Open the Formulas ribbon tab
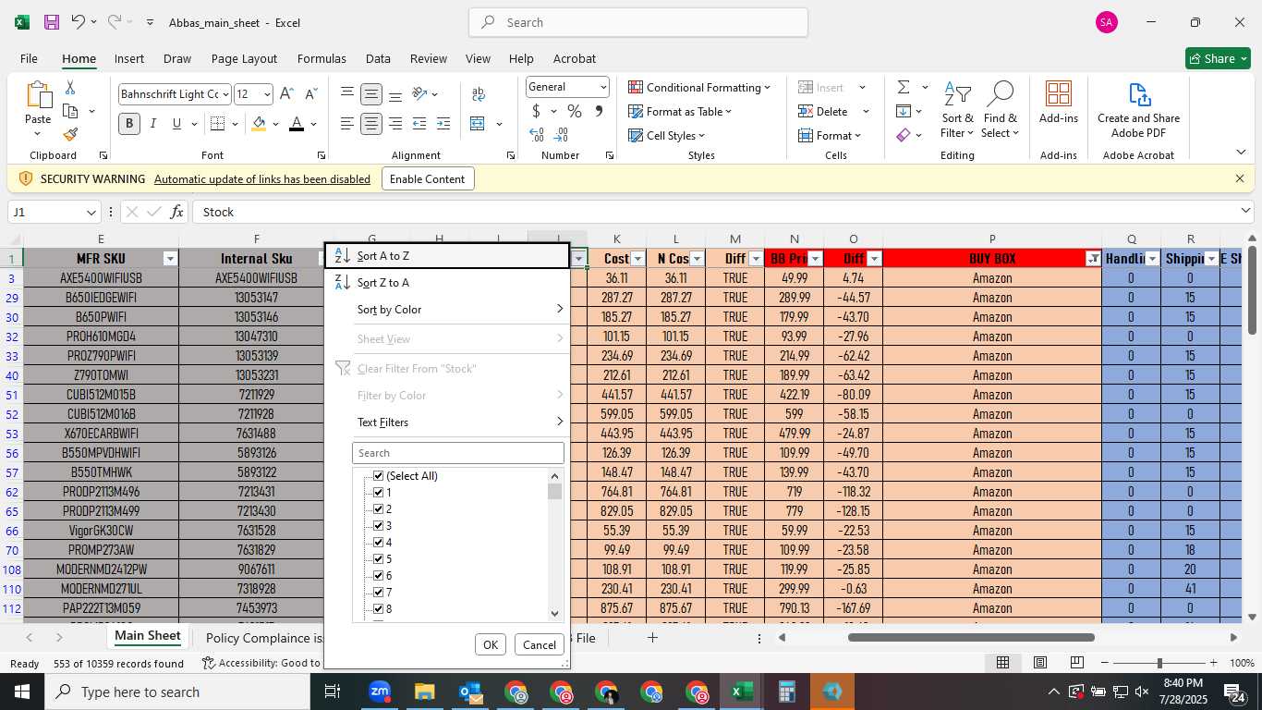The image size is (1262, 710). tap(322, 58)
